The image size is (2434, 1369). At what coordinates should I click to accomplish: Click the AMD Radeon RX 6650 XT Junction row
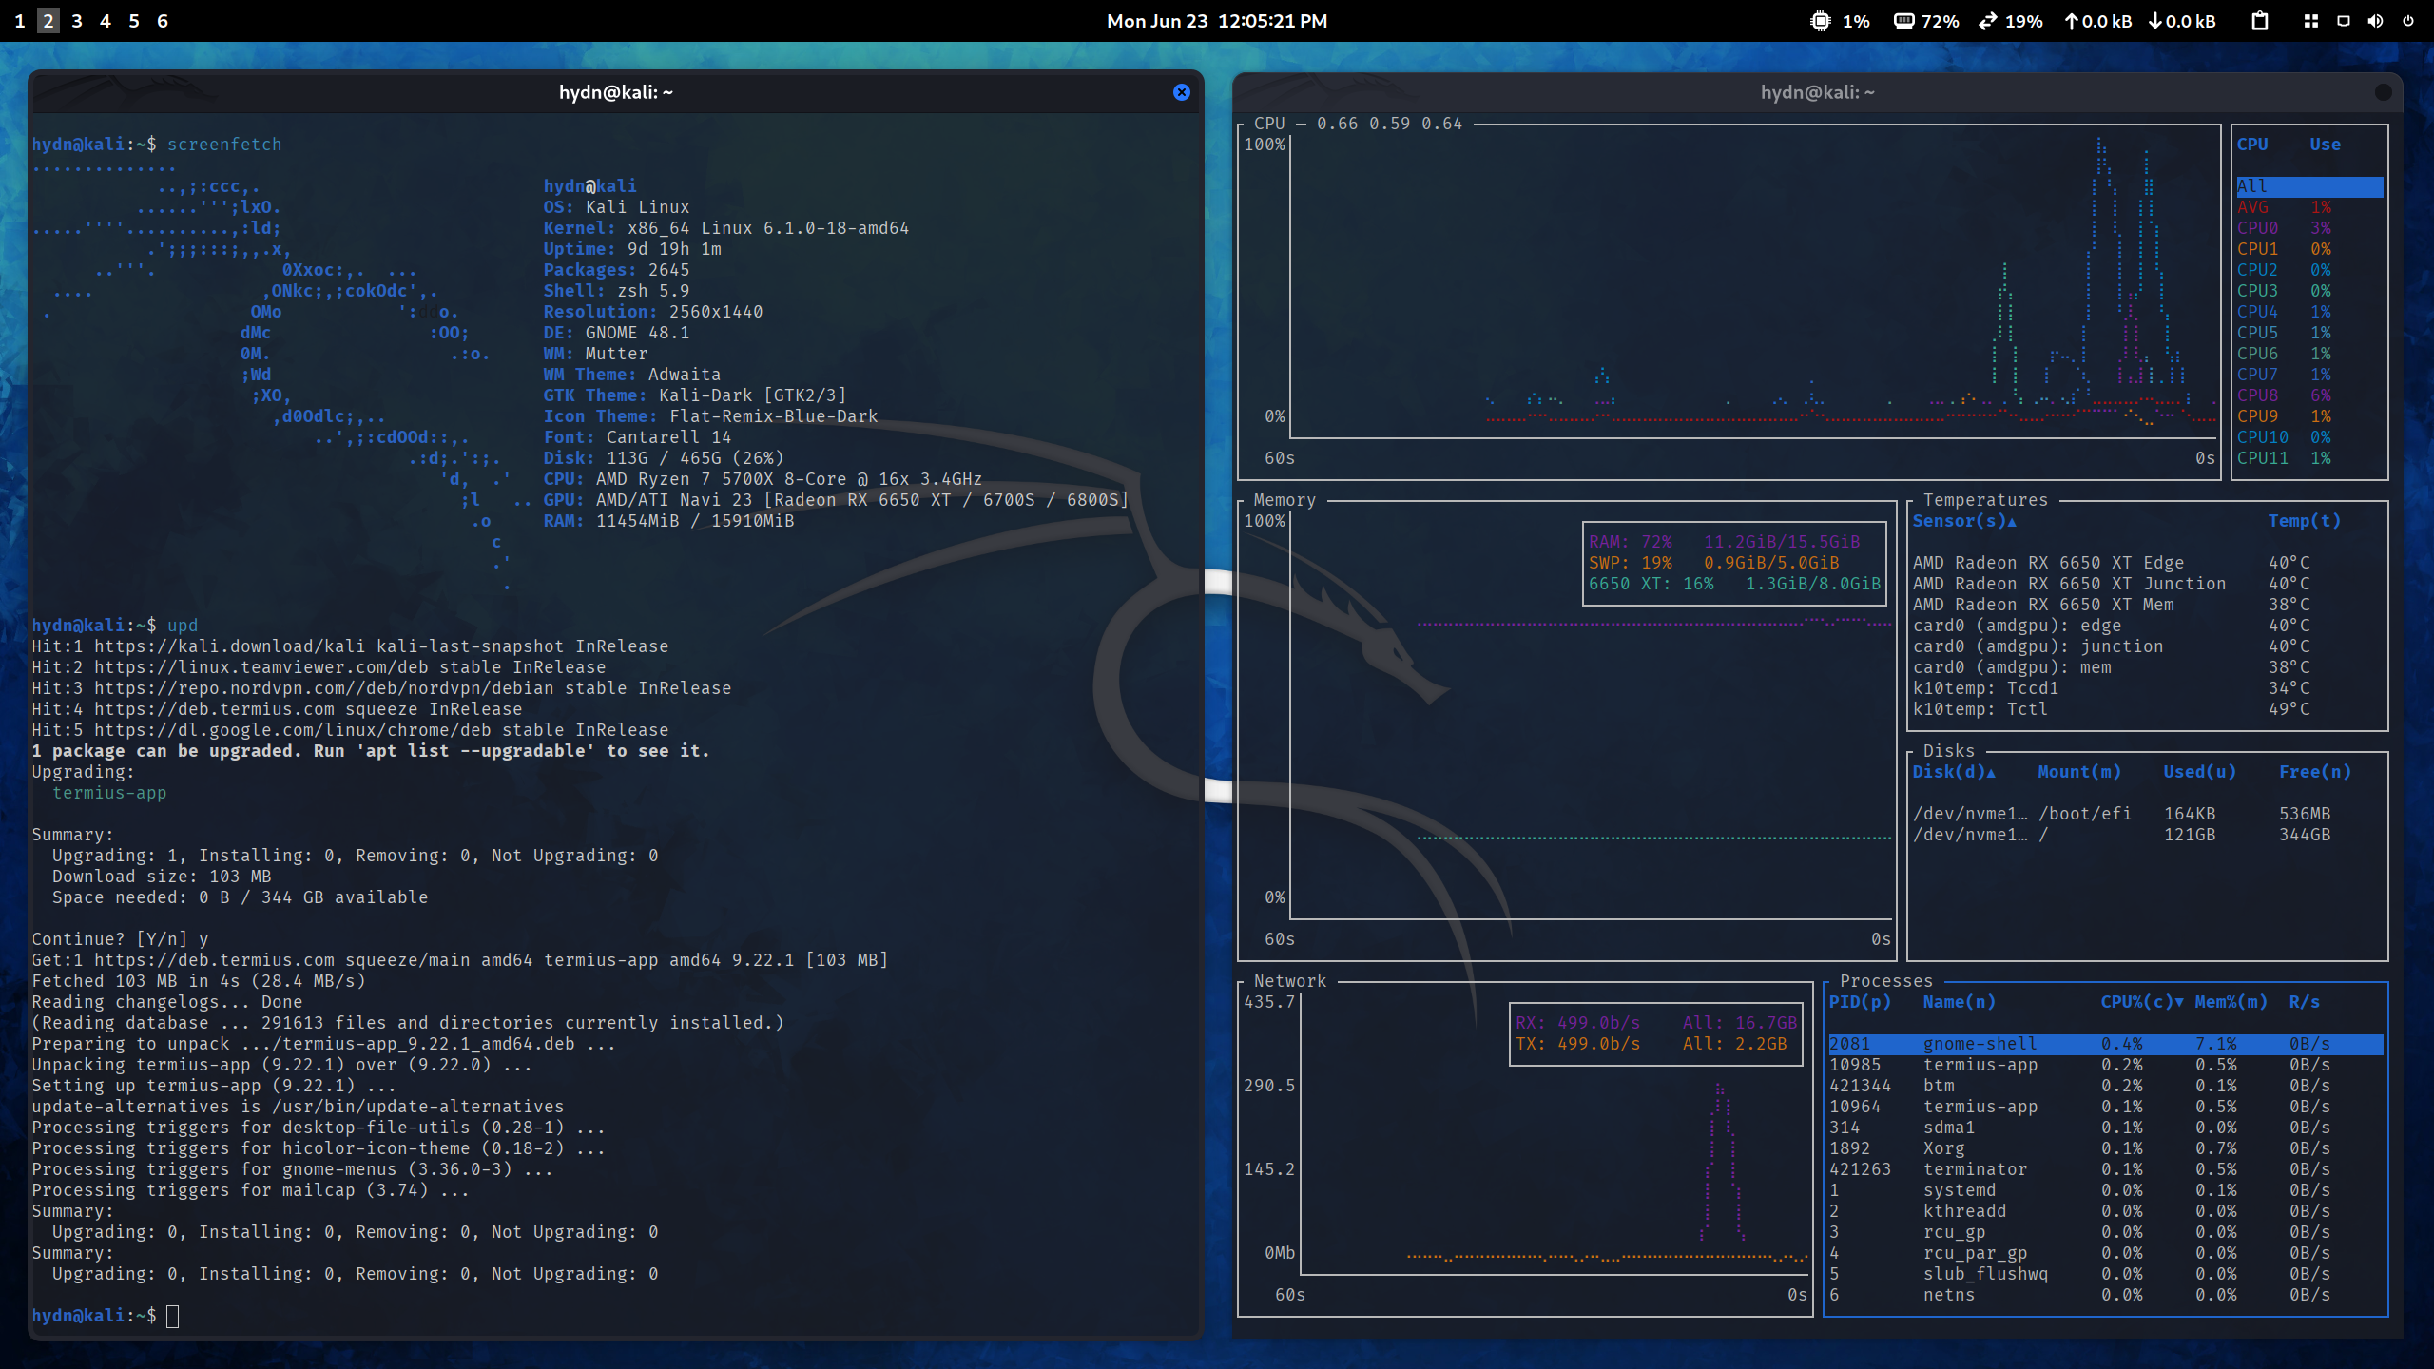[x=2148, y=584]
